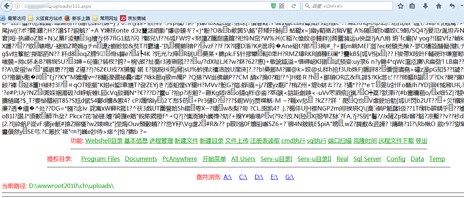Go to the home page icon
Image resolution: width=464 pixels, height=198 pixels.
click(x=439, y=6)
